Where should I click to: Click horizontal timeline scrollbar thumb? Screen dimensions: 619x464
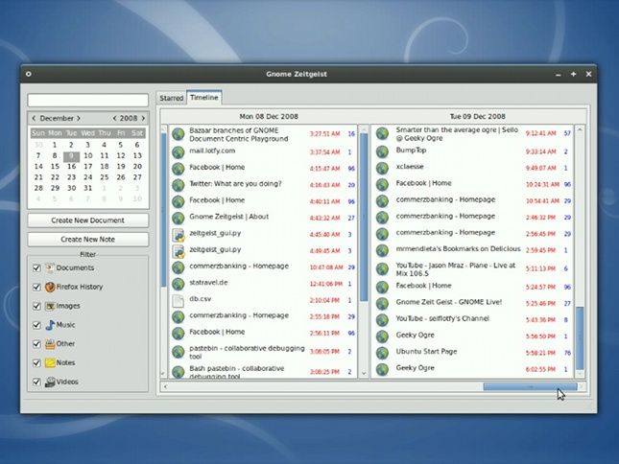click(x=530, y=386)
